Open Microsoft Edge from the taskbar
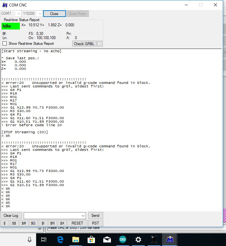Screen dimensions: 226x246 pos(60,240)
